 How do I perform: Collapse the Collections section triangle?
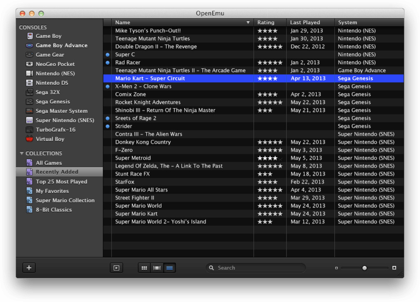point(22,153)
